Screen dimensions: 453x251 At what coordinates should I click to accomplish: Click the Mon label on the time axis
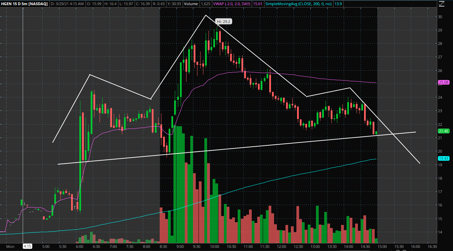(10, 246)
